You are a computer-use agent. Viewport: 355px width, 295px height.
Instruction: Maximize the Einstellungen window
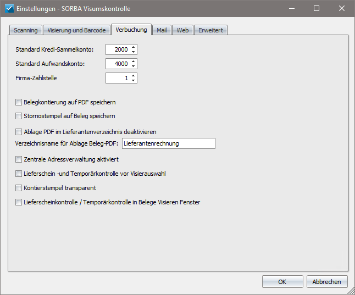pyautogui.click(x=317, y=9)
